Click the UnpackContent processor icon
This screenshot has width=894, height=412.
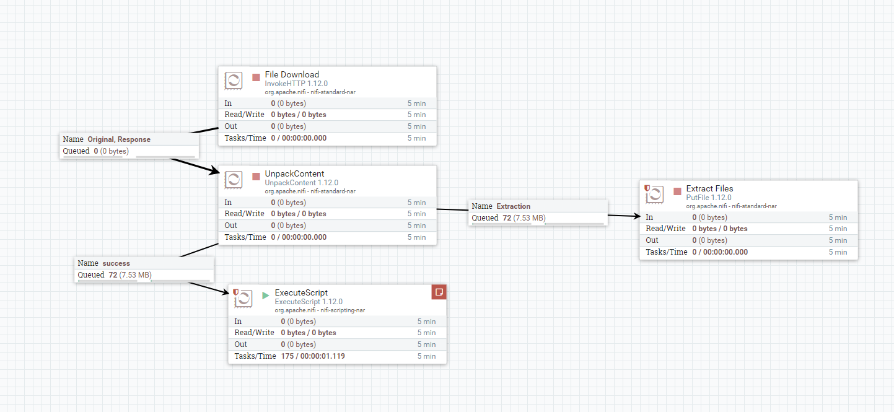pos(234,180)
